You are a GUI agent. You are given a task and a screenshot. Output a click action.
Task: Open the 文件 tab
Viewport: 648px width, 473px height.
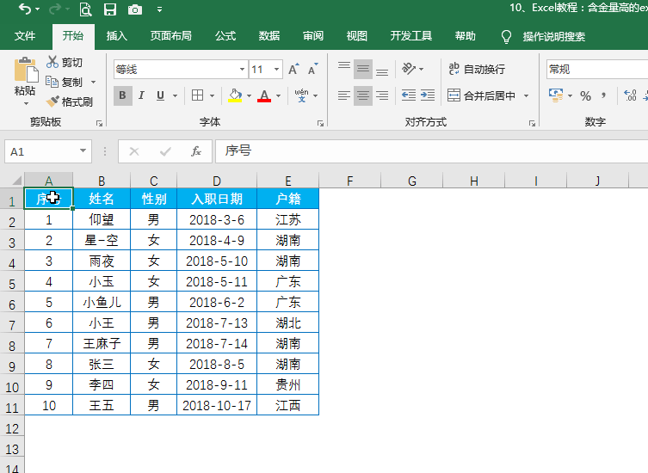(x=25, y=36)
